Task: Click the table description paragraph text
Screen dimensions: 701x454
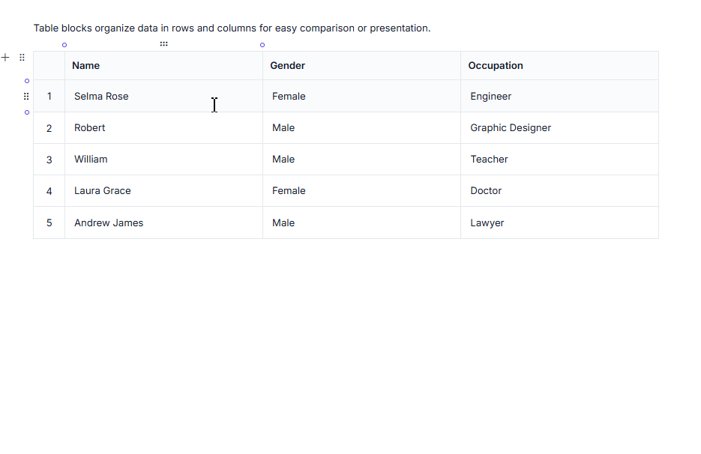Action: (232, 28)
